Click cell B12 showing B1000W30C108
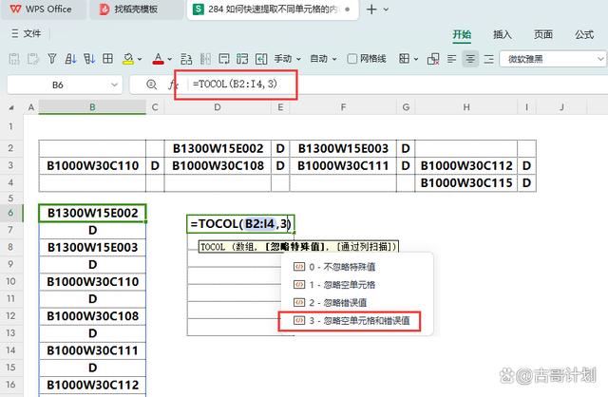The height and width of the screenshot is (397, 608). tap(92, 316)
